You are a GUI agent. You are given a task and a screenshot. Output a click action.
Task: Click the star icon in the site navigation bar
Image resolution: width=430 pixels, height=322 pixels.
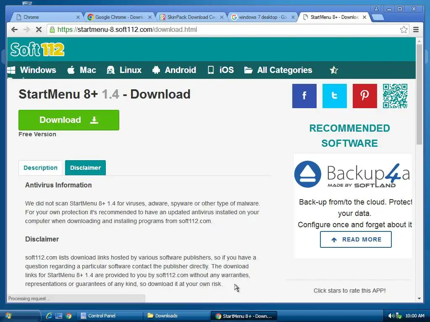[x=334, y=70]
